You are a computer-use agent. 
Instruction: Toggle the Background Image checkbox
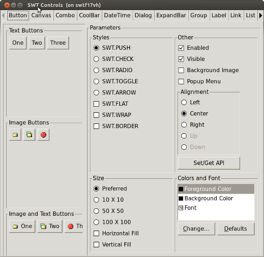pyautogui.click(x=181, y=70)
